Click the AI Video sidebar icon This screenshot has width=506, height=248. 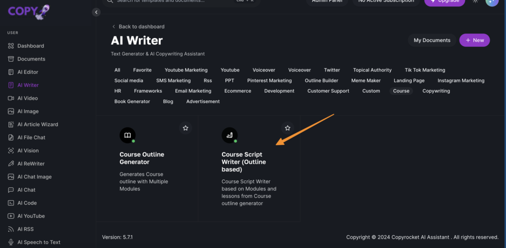(11, 98)
